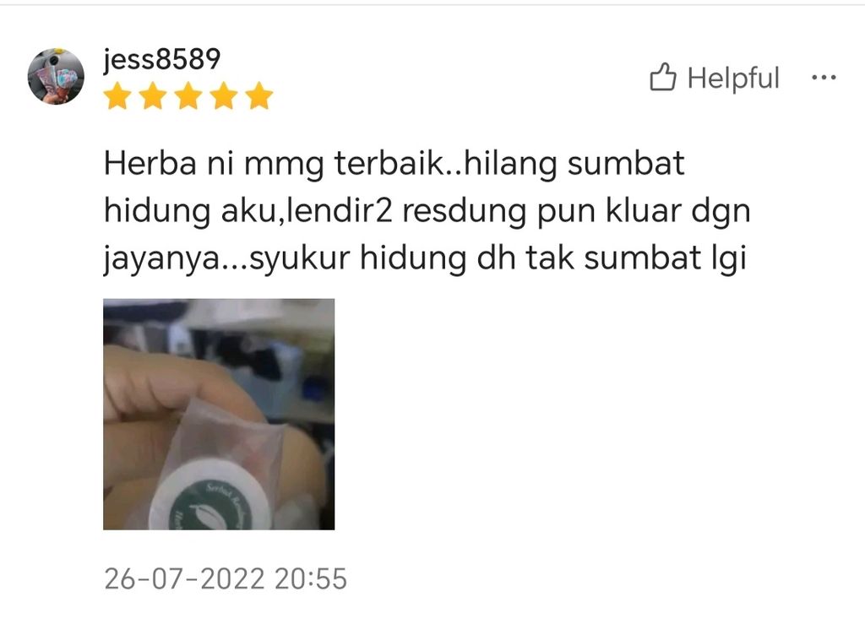
Task: Open the three-dot more options menu
Action: tap(824, 78)
